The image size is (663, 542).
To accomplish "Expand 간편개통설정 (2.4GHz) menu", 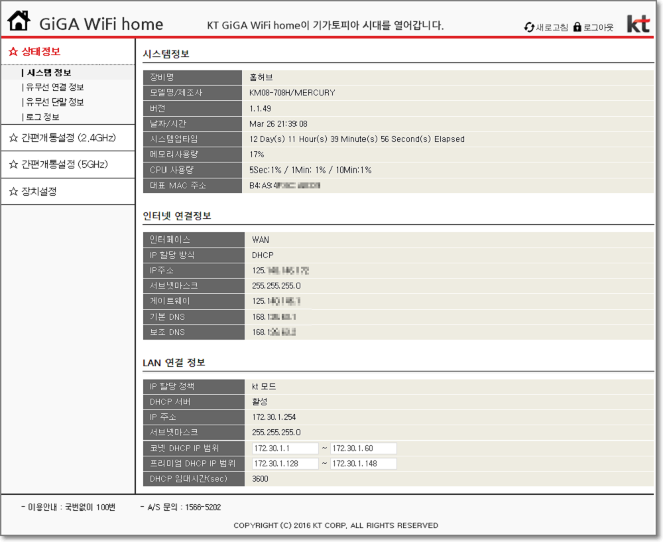I will (x=68, y=138).
